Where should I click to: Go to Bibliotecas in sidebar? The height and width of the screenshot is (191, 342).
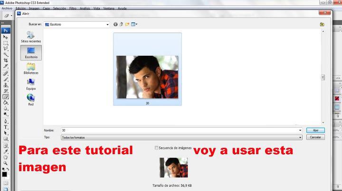pyautogui.click(x=31, y=69)
